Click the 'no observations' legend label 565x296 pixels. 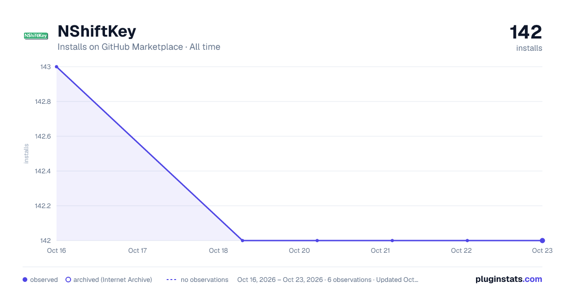(204, 280)
